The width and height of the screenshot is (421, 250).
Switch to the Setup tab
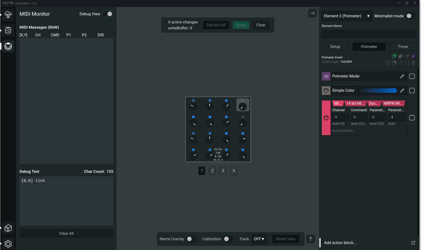[x=335, y=47]
